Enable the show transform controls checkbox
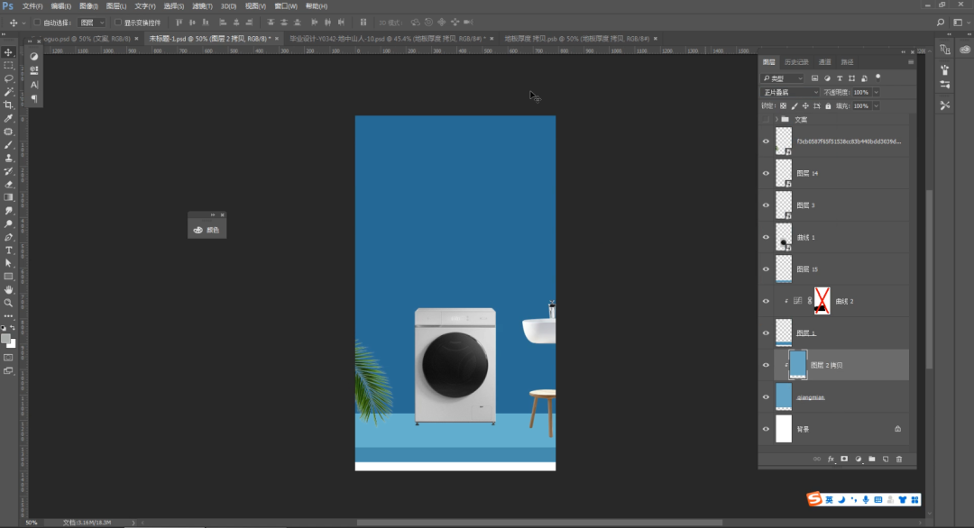 tap(117, 23)
